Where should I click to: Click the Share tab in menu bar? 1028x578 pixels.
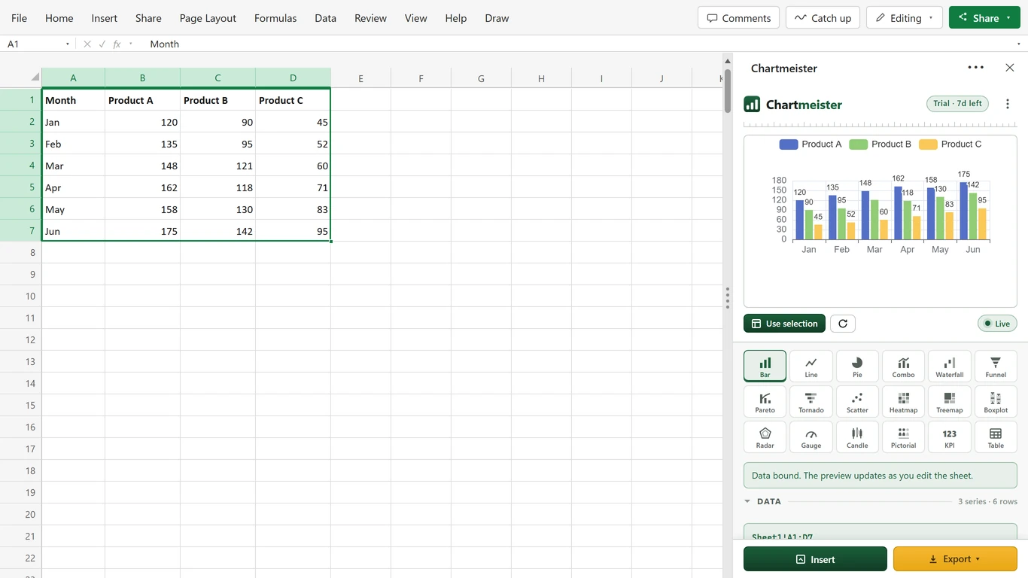pyautogui.click(x=148, y=18)
